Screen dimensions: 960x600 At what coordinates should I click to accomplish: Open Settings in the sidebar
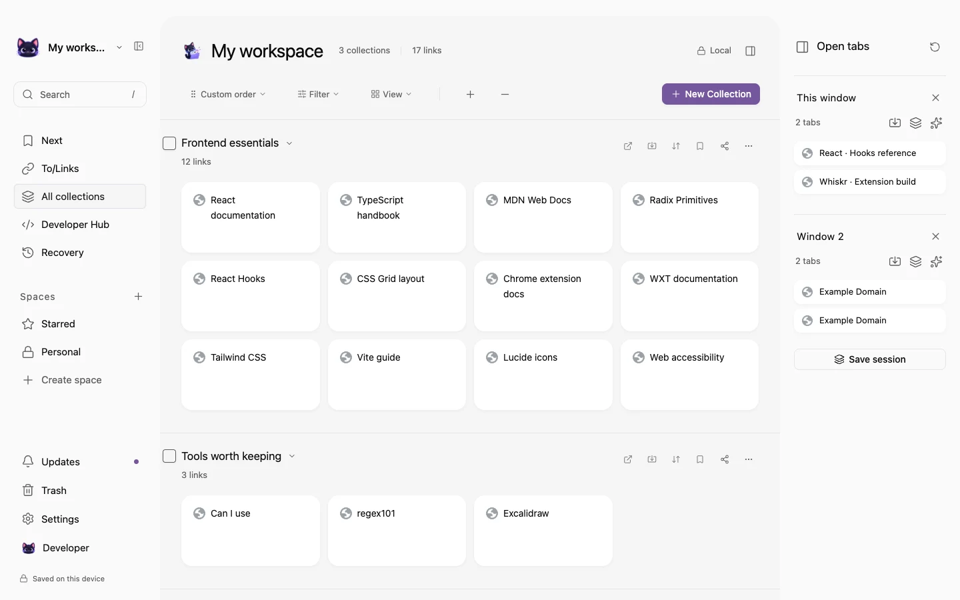[x=80, y=519]
